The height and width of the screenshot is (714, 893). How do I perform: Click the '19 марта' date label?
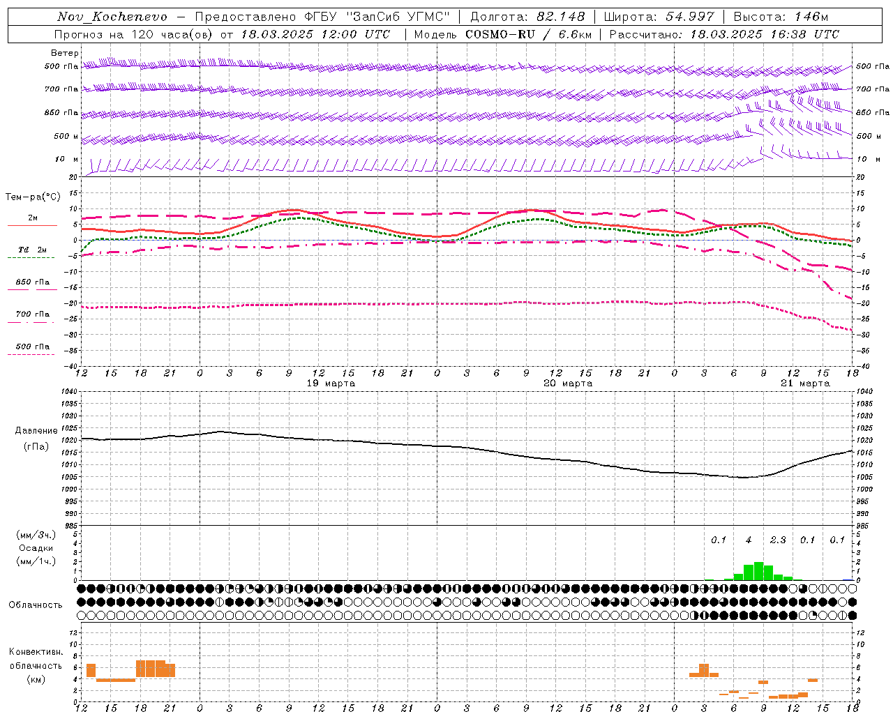pos(331,383)
